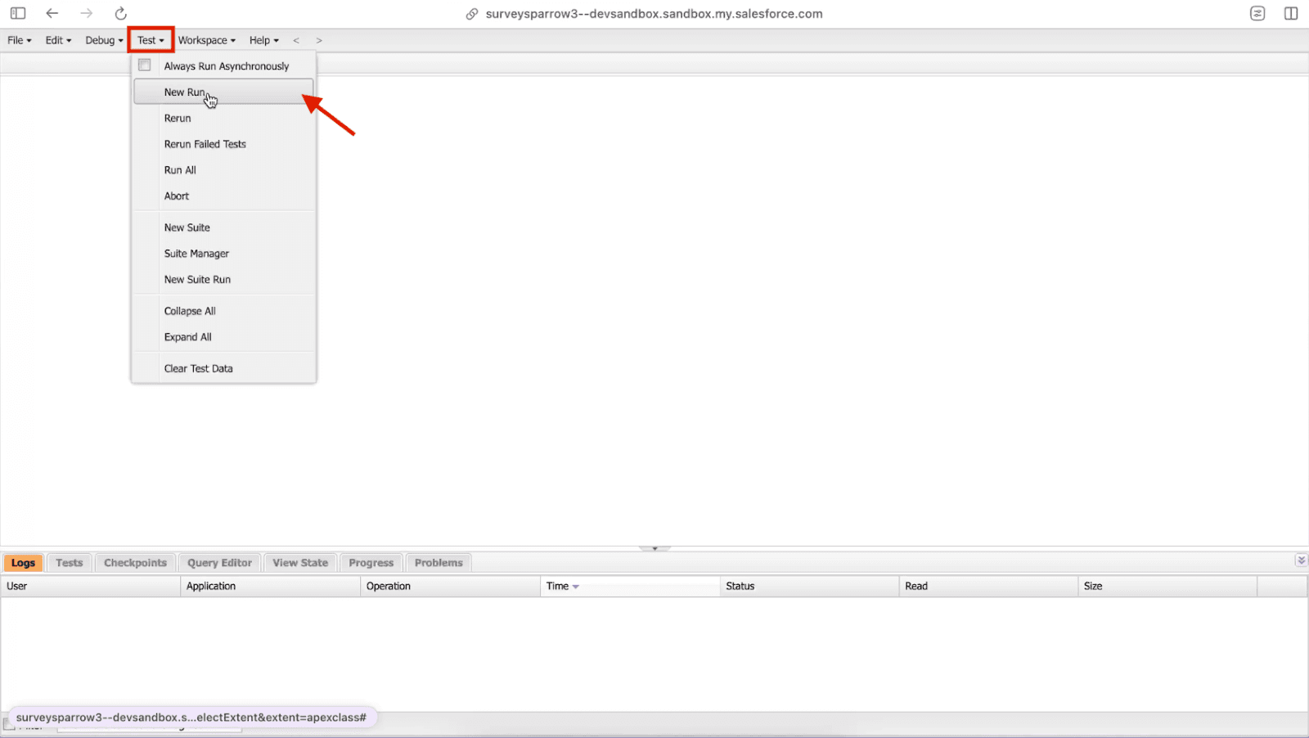This screenshot has width=1309, height=738.
Task: Select New Run from Test menu
Action: [185, 92]
